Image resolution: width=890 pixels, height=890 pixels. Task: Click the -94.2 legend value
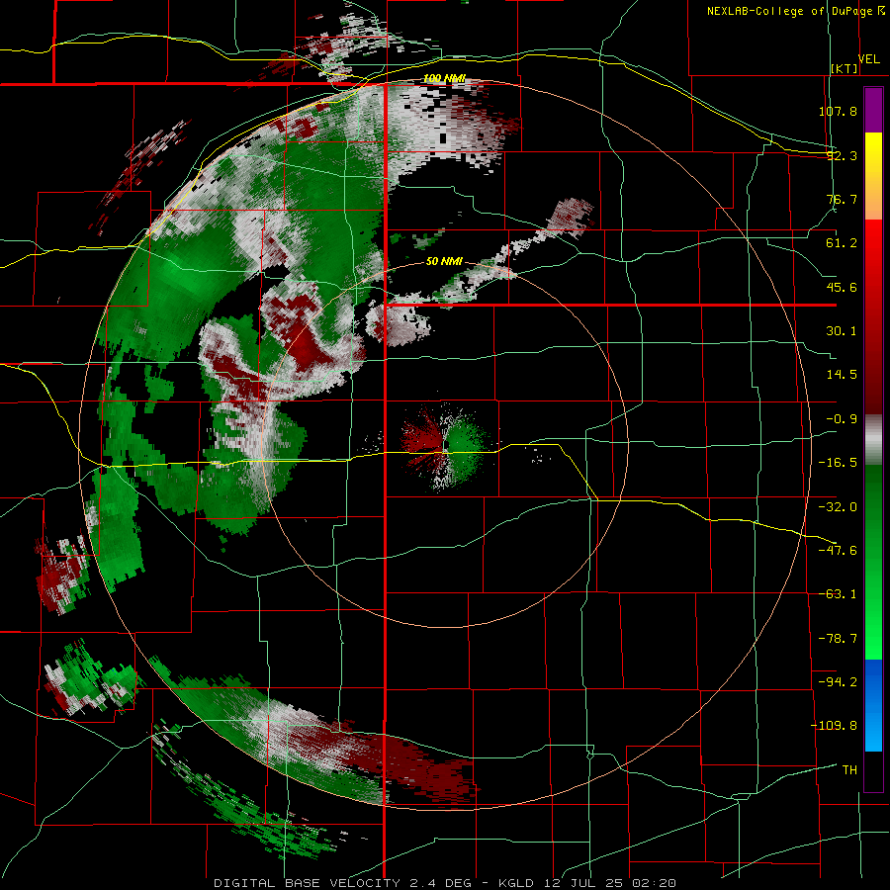(838, 682)
